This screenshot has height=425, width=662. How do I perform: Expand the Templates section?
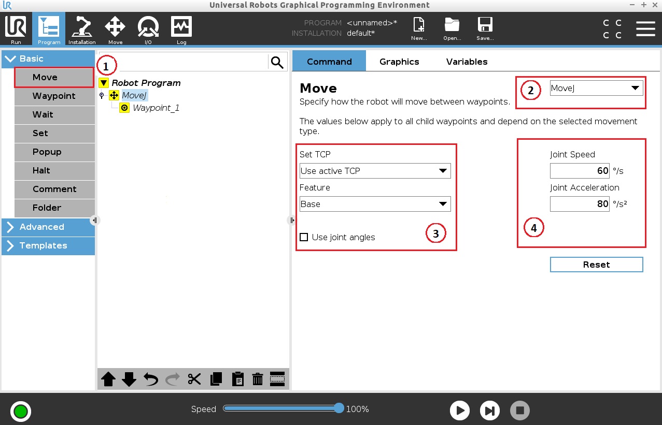48,245
